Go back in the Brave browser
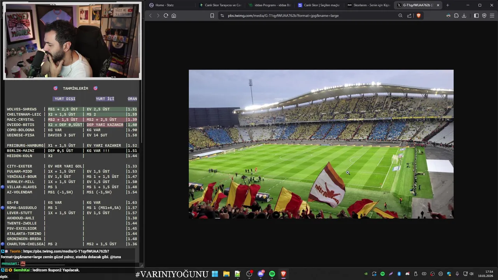Viewport: 498px width, 280px height. 151,16
